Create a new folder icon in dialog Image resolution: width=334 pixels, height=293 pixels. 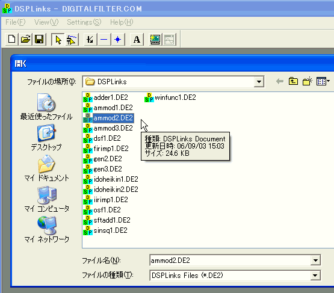307,81
